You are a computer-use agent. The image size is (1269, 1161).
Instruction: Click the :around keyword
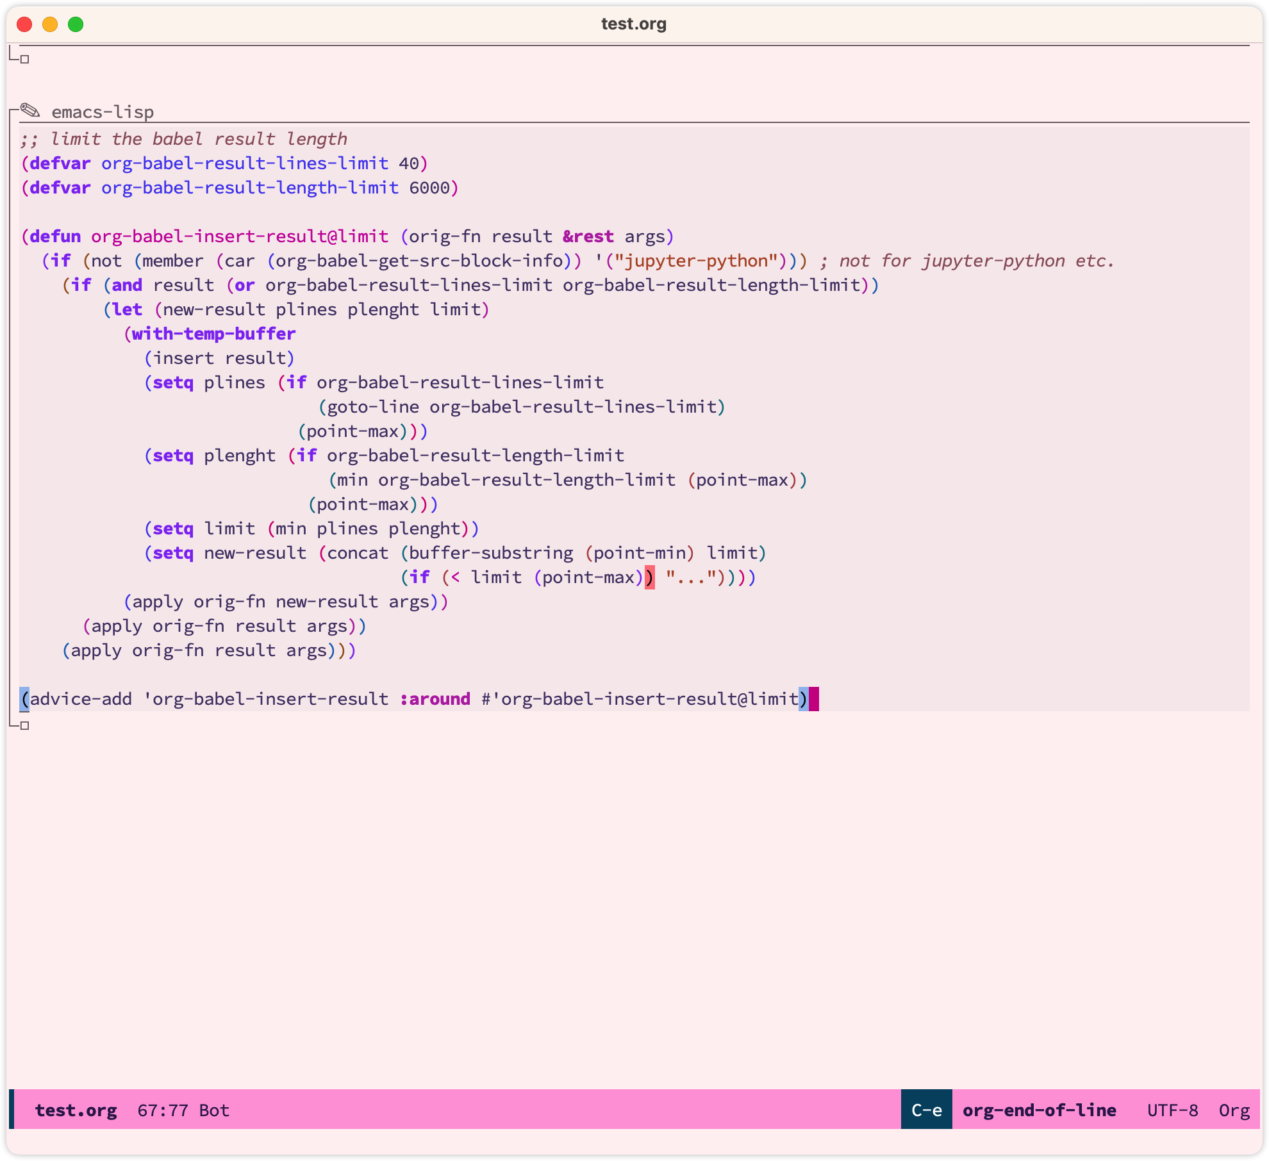click(x=435, y=699)
